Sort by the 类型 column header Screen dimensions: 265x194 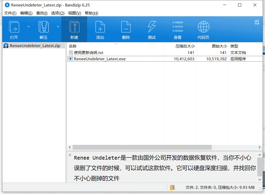(x=245, y=46)
